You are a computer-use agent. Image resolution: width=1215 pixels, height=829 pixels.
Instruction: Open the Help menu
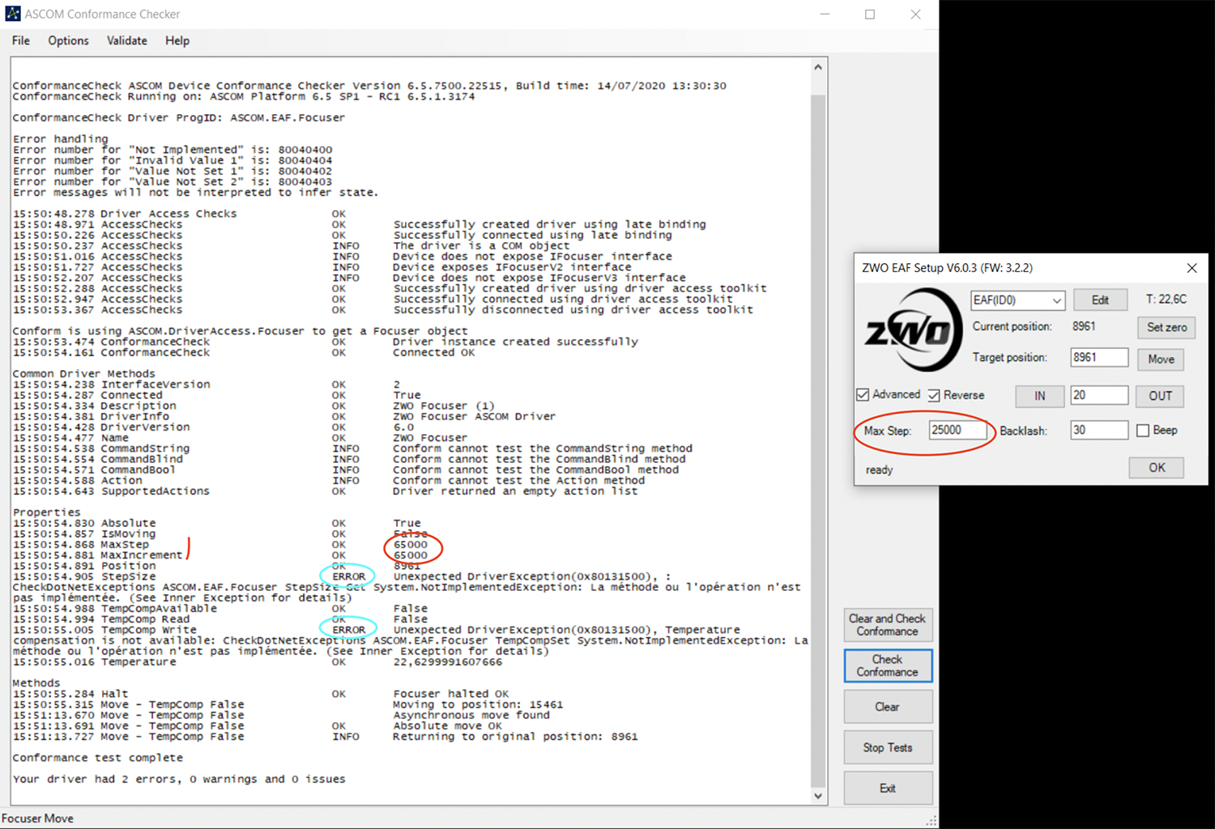tap(177, 40)
